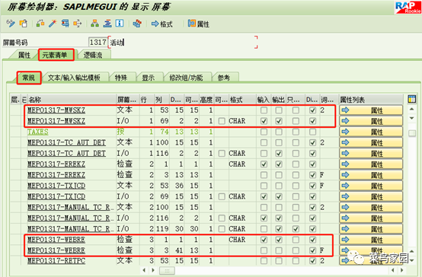Toggle Display/Change mode pencil-glasses icon
Screen dimensions: 422x277
(11, 24)
